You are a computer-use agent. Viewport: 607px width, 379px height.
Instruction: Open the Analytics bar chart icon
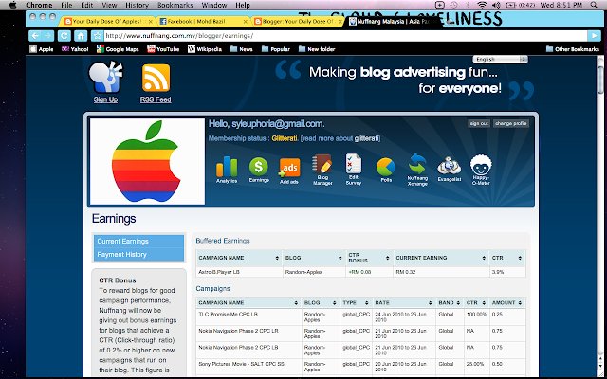click(x=227, y=167)
